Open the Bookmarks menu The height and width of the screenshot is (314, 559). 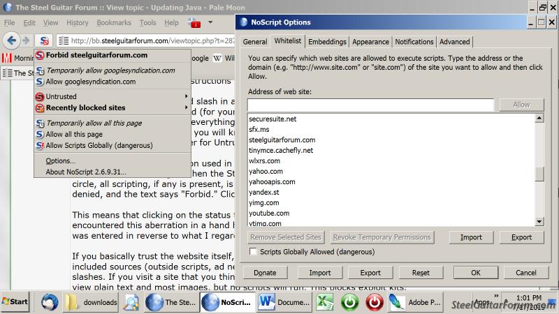click(x=114, y=23)
